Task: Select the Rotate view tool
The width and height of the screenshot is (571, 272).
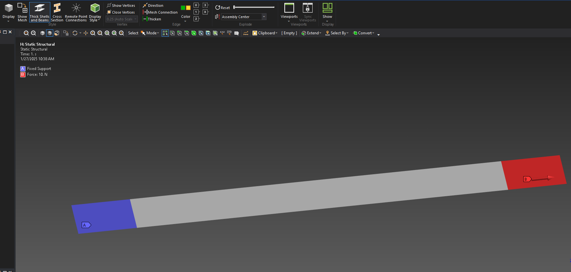Action: click(75, 33)
